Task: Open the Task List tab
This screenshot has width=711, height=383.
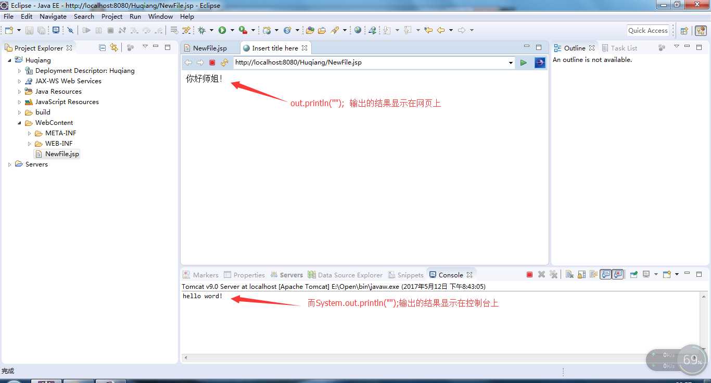Action: pyautogui.click(x=619, y=48)
